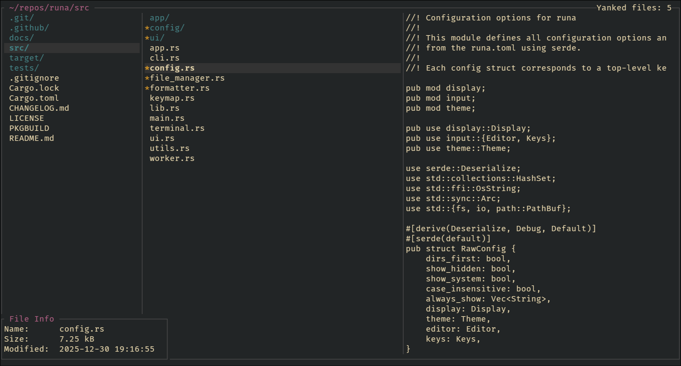The height and width of the screenshot is (366, 681).
Task: Click the star marker before ui/ folder
Action: click(x=147, y=38)
